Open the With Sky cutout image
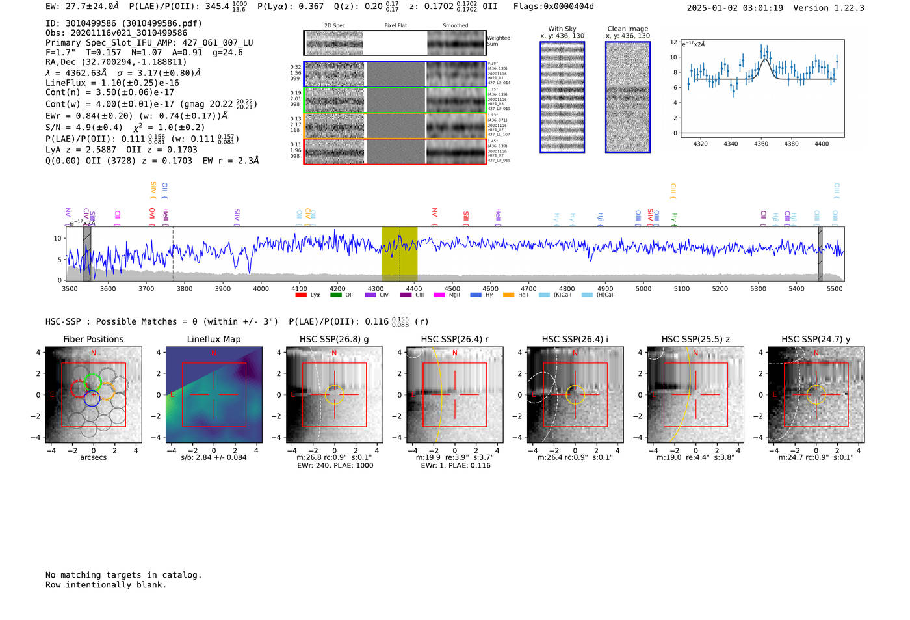The image size is (910, 620). [x=562, y=97]
